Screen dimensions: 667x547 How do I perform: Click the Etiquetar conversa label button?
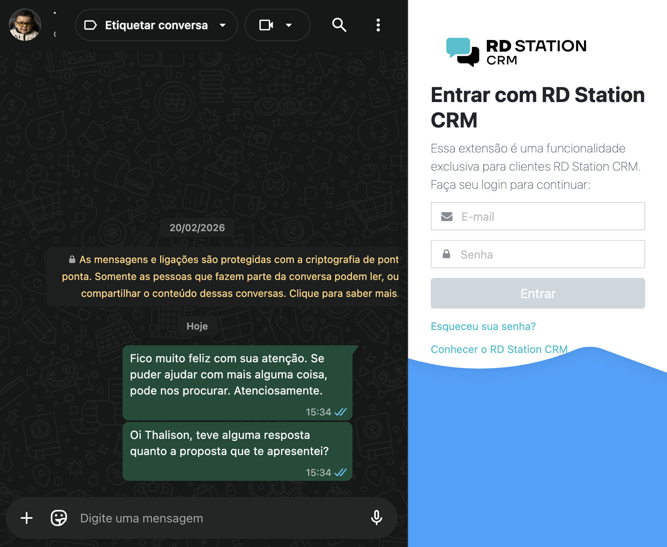156,25
